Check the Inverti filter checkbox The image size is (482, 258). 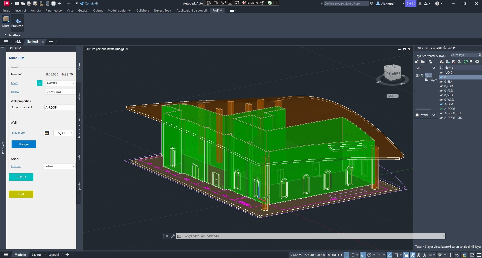(417, 115)
